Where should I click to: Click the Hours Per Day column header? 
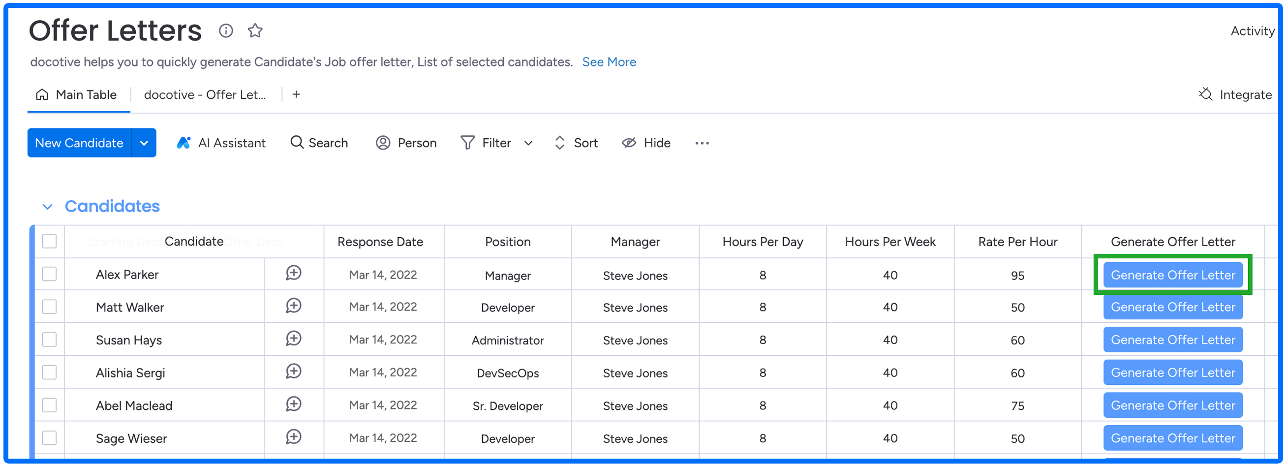point(763,242)
